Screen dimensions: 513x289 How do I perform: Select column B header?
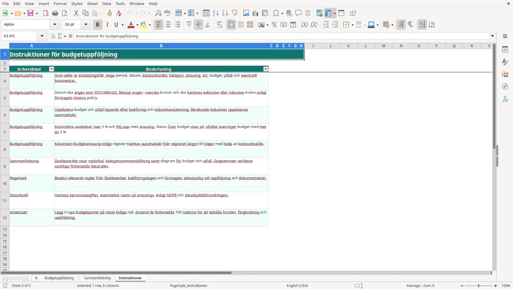161,46
